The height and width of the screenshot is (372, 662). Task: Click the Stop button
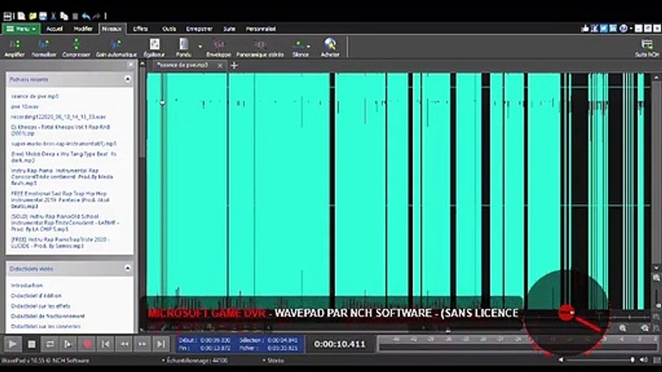tap(32, 344)
